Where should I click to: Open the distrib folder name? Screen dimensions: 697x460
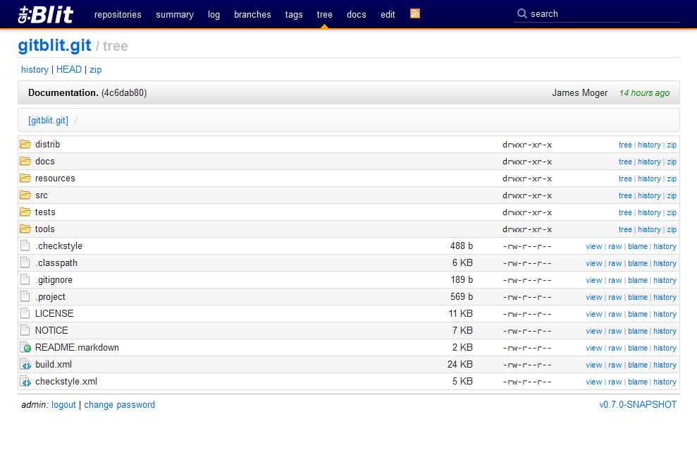[x=47, y=144]
